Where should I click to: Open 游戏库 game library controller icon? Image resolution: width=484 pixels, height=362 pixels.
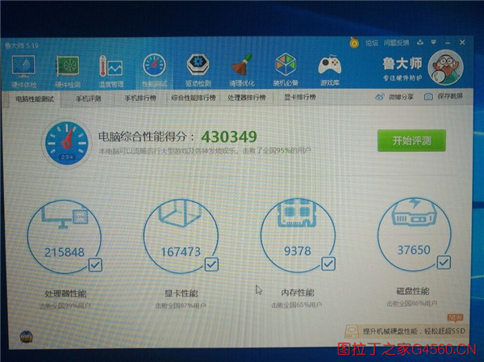coord(329,65)
